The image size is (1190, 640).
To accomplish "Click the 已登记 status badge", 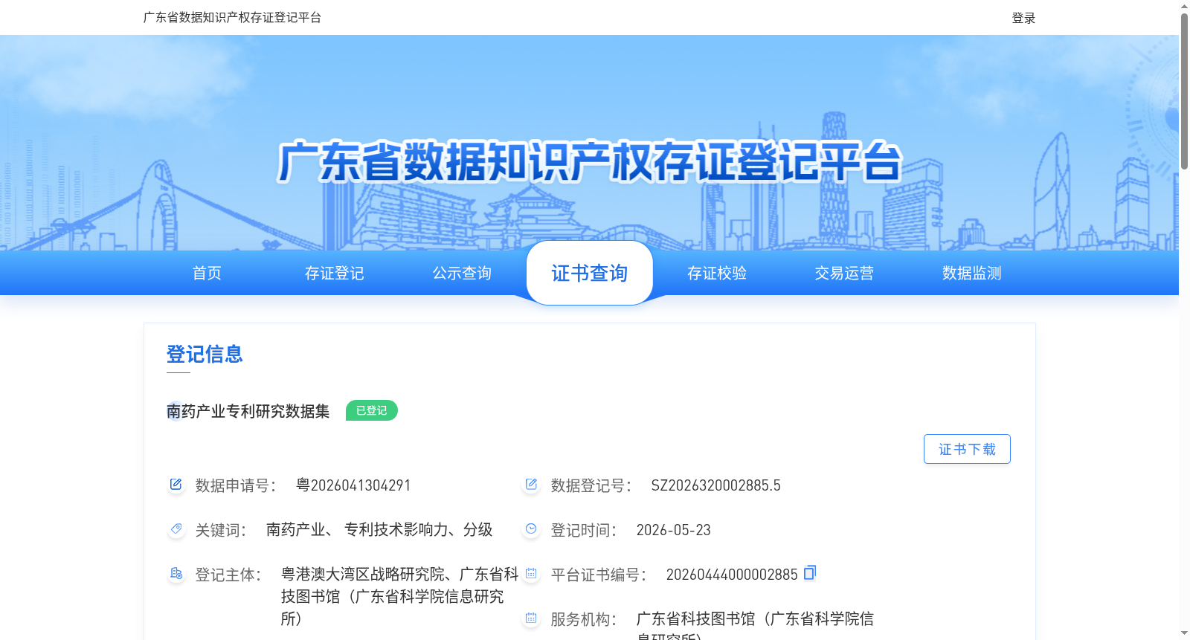I will coord(372,410).
